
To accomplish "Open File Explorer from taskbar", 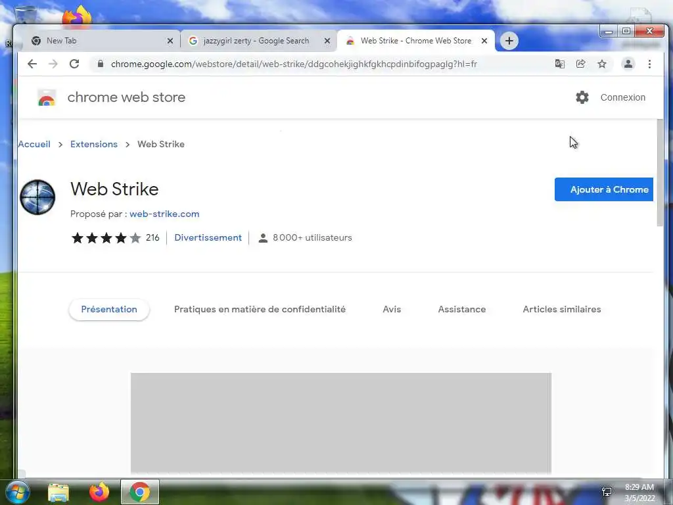I will pyautogui.click(x=58, y=493).
